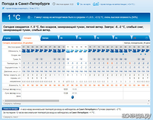This screenshot has width=153, height=120.
Task: Open См. на карте link
Action: [85, 4]
